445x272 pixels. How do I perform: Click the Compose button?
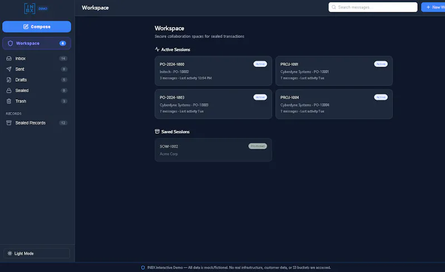(x=37, y=27)
